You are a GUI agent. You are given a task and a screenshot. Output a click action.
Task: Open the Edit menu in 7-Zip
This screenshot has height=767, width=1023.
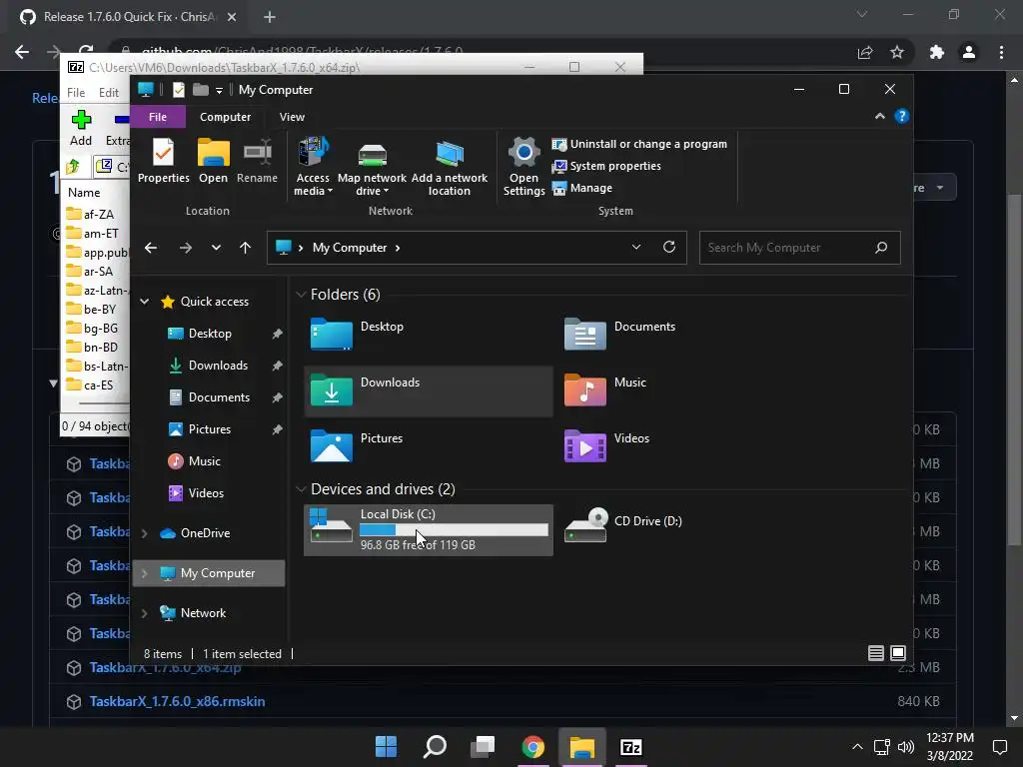[108, 93]
